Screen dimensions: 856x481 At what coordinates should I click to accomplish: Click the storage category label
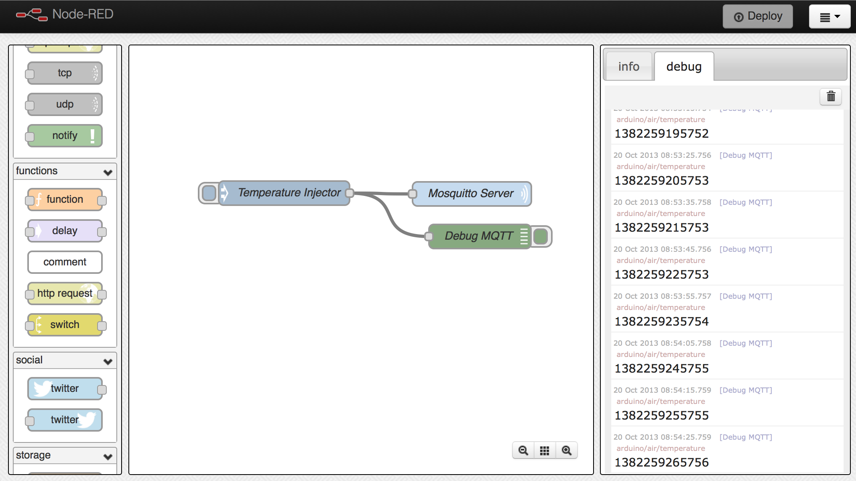[x=33, y=455]
